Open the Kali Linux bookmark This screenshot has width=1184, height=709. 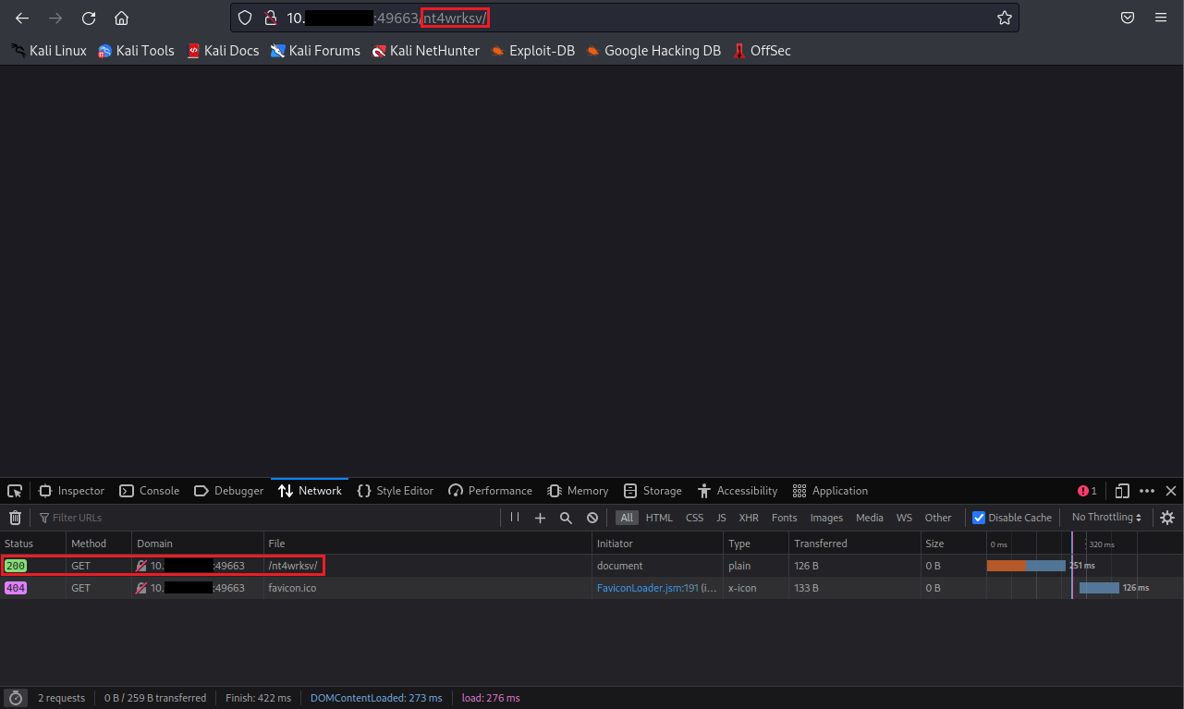(49, 51)
